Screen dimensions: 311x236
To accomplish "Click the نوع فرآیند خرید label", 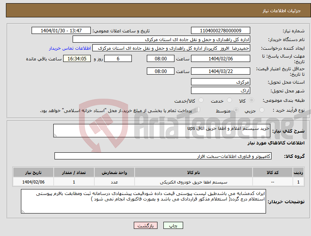I will point(289,110).
